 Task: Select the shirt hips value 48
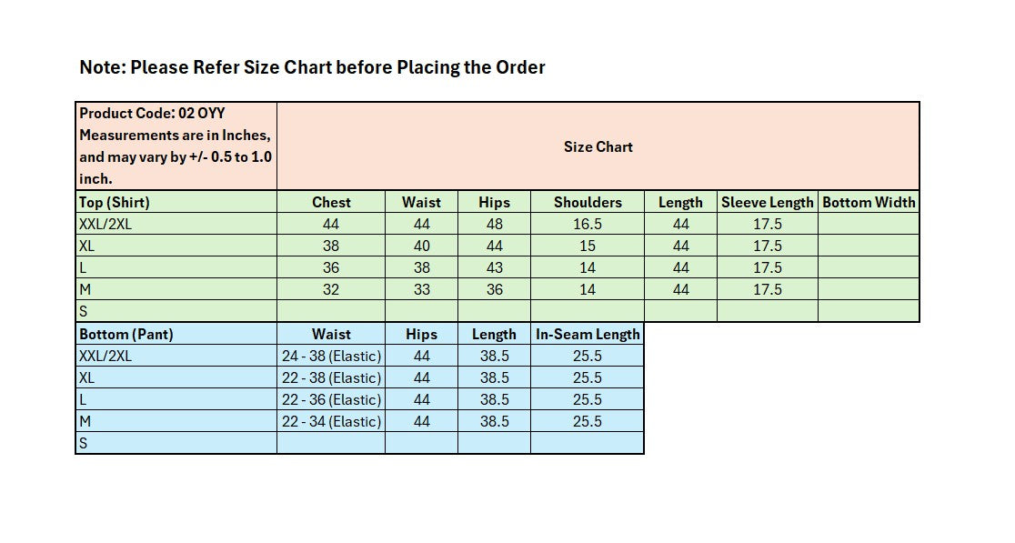(x=494, y=225)
